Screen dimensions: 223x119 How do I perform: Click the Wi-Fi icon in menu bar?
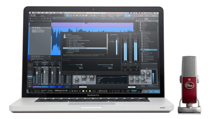pyautogui.click(x=138, y=13)
